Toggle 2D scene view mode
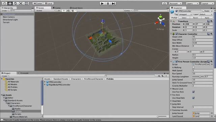The image size is (216, 122). click(59, 11)
